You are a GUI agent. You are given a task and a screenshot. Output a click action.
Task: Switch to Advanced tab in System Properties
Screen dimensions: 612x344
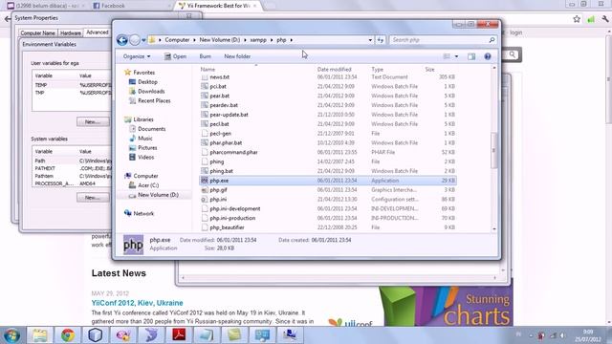(x=98, y=32)
